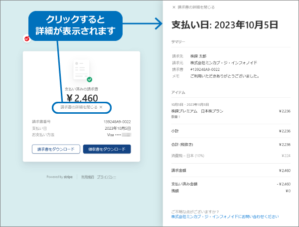Open the 利用規約 terms link
This screenshot has height=227, width=299.
(88, 177)
